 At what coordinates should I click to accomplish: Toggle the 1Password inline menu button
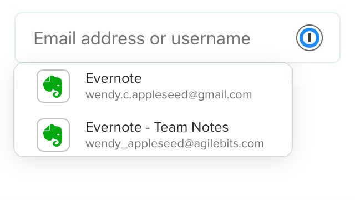coord(310,38)
